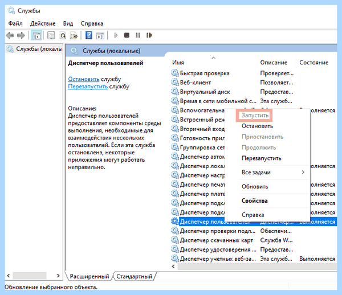Screen dimensions: 342x295
Task: Click the Перезапустить службу link
Action: pos(88,87)
